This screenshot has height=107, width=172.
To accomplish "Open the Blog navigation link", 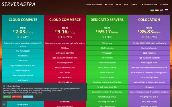I will (126, 5).
